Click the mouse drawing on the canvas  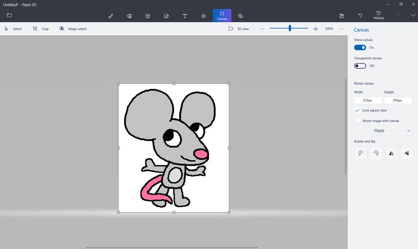tap(171, 149)
